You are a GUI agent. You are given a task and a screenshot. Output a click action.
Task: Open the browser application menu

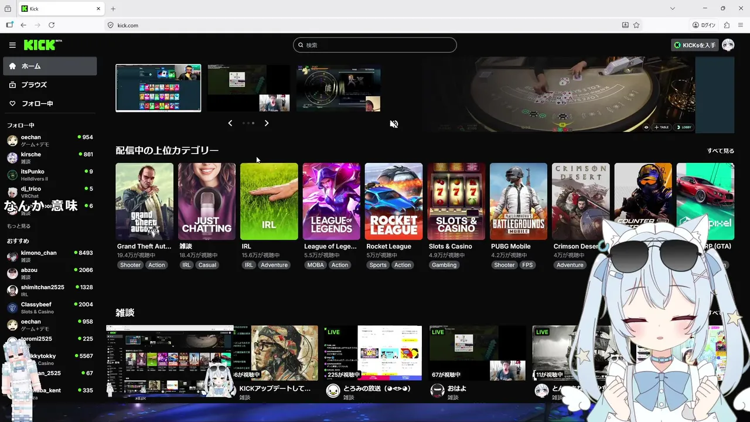pos(741,25)
